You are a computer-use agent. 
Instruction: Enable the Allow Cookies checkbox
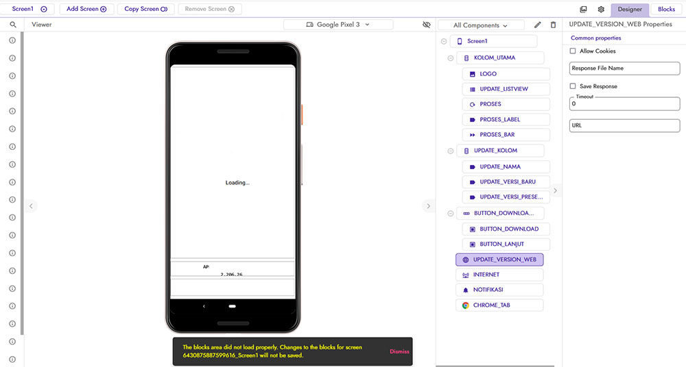(x=573, y=51)
